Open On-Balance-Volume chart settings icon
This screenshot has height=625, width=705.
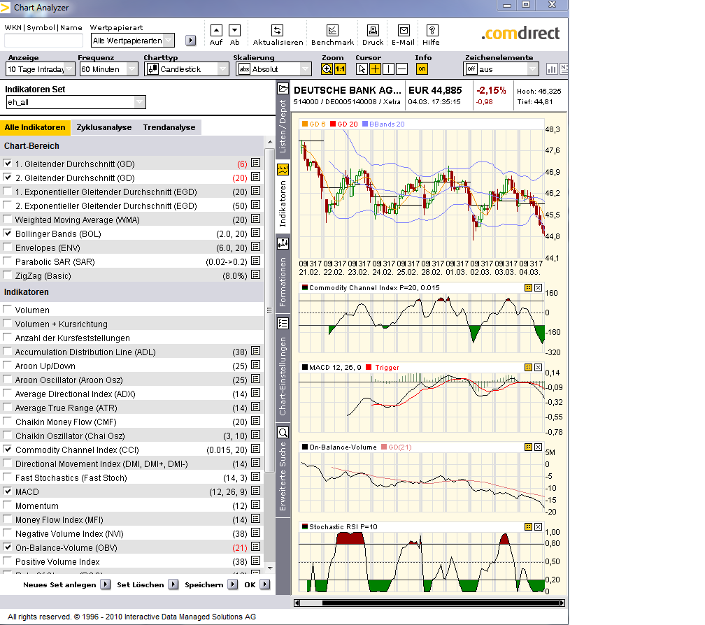528,447
